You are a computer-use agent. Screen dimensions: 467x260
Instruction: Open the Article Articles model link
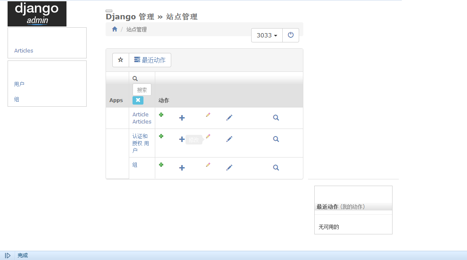(142, 118)
